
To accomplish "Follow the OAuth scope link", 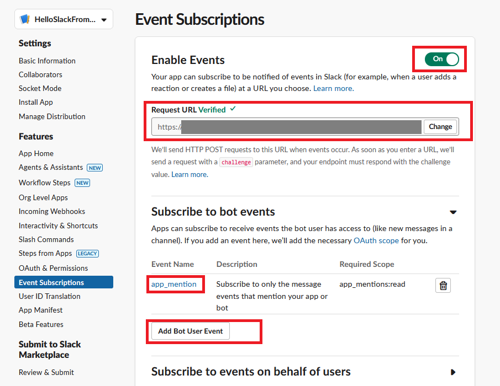I will (x=376, y=240).
